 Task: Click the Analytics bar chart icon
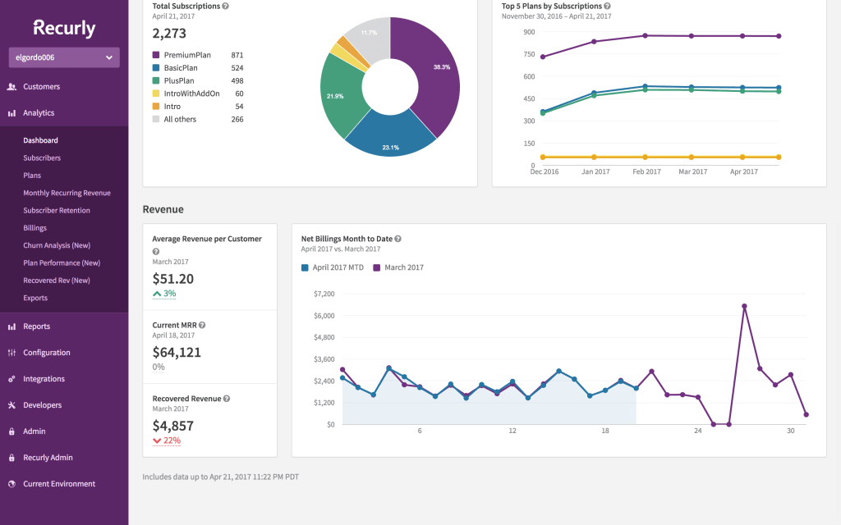click(11, 113)
